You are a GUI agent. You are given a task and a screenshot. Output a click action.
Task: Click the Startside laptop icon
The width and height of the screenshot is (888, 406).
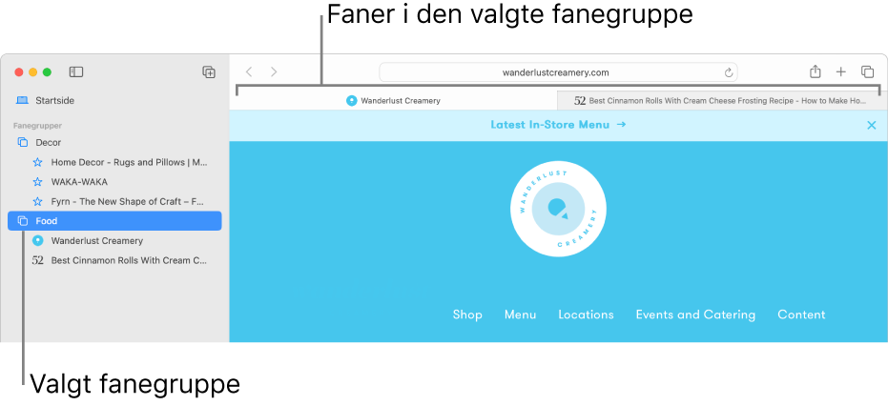click(22, 100)
